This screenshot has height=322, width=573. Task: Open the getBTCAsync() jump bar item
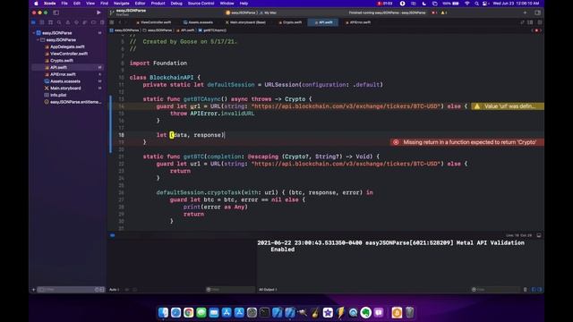(x=212, y=30)
